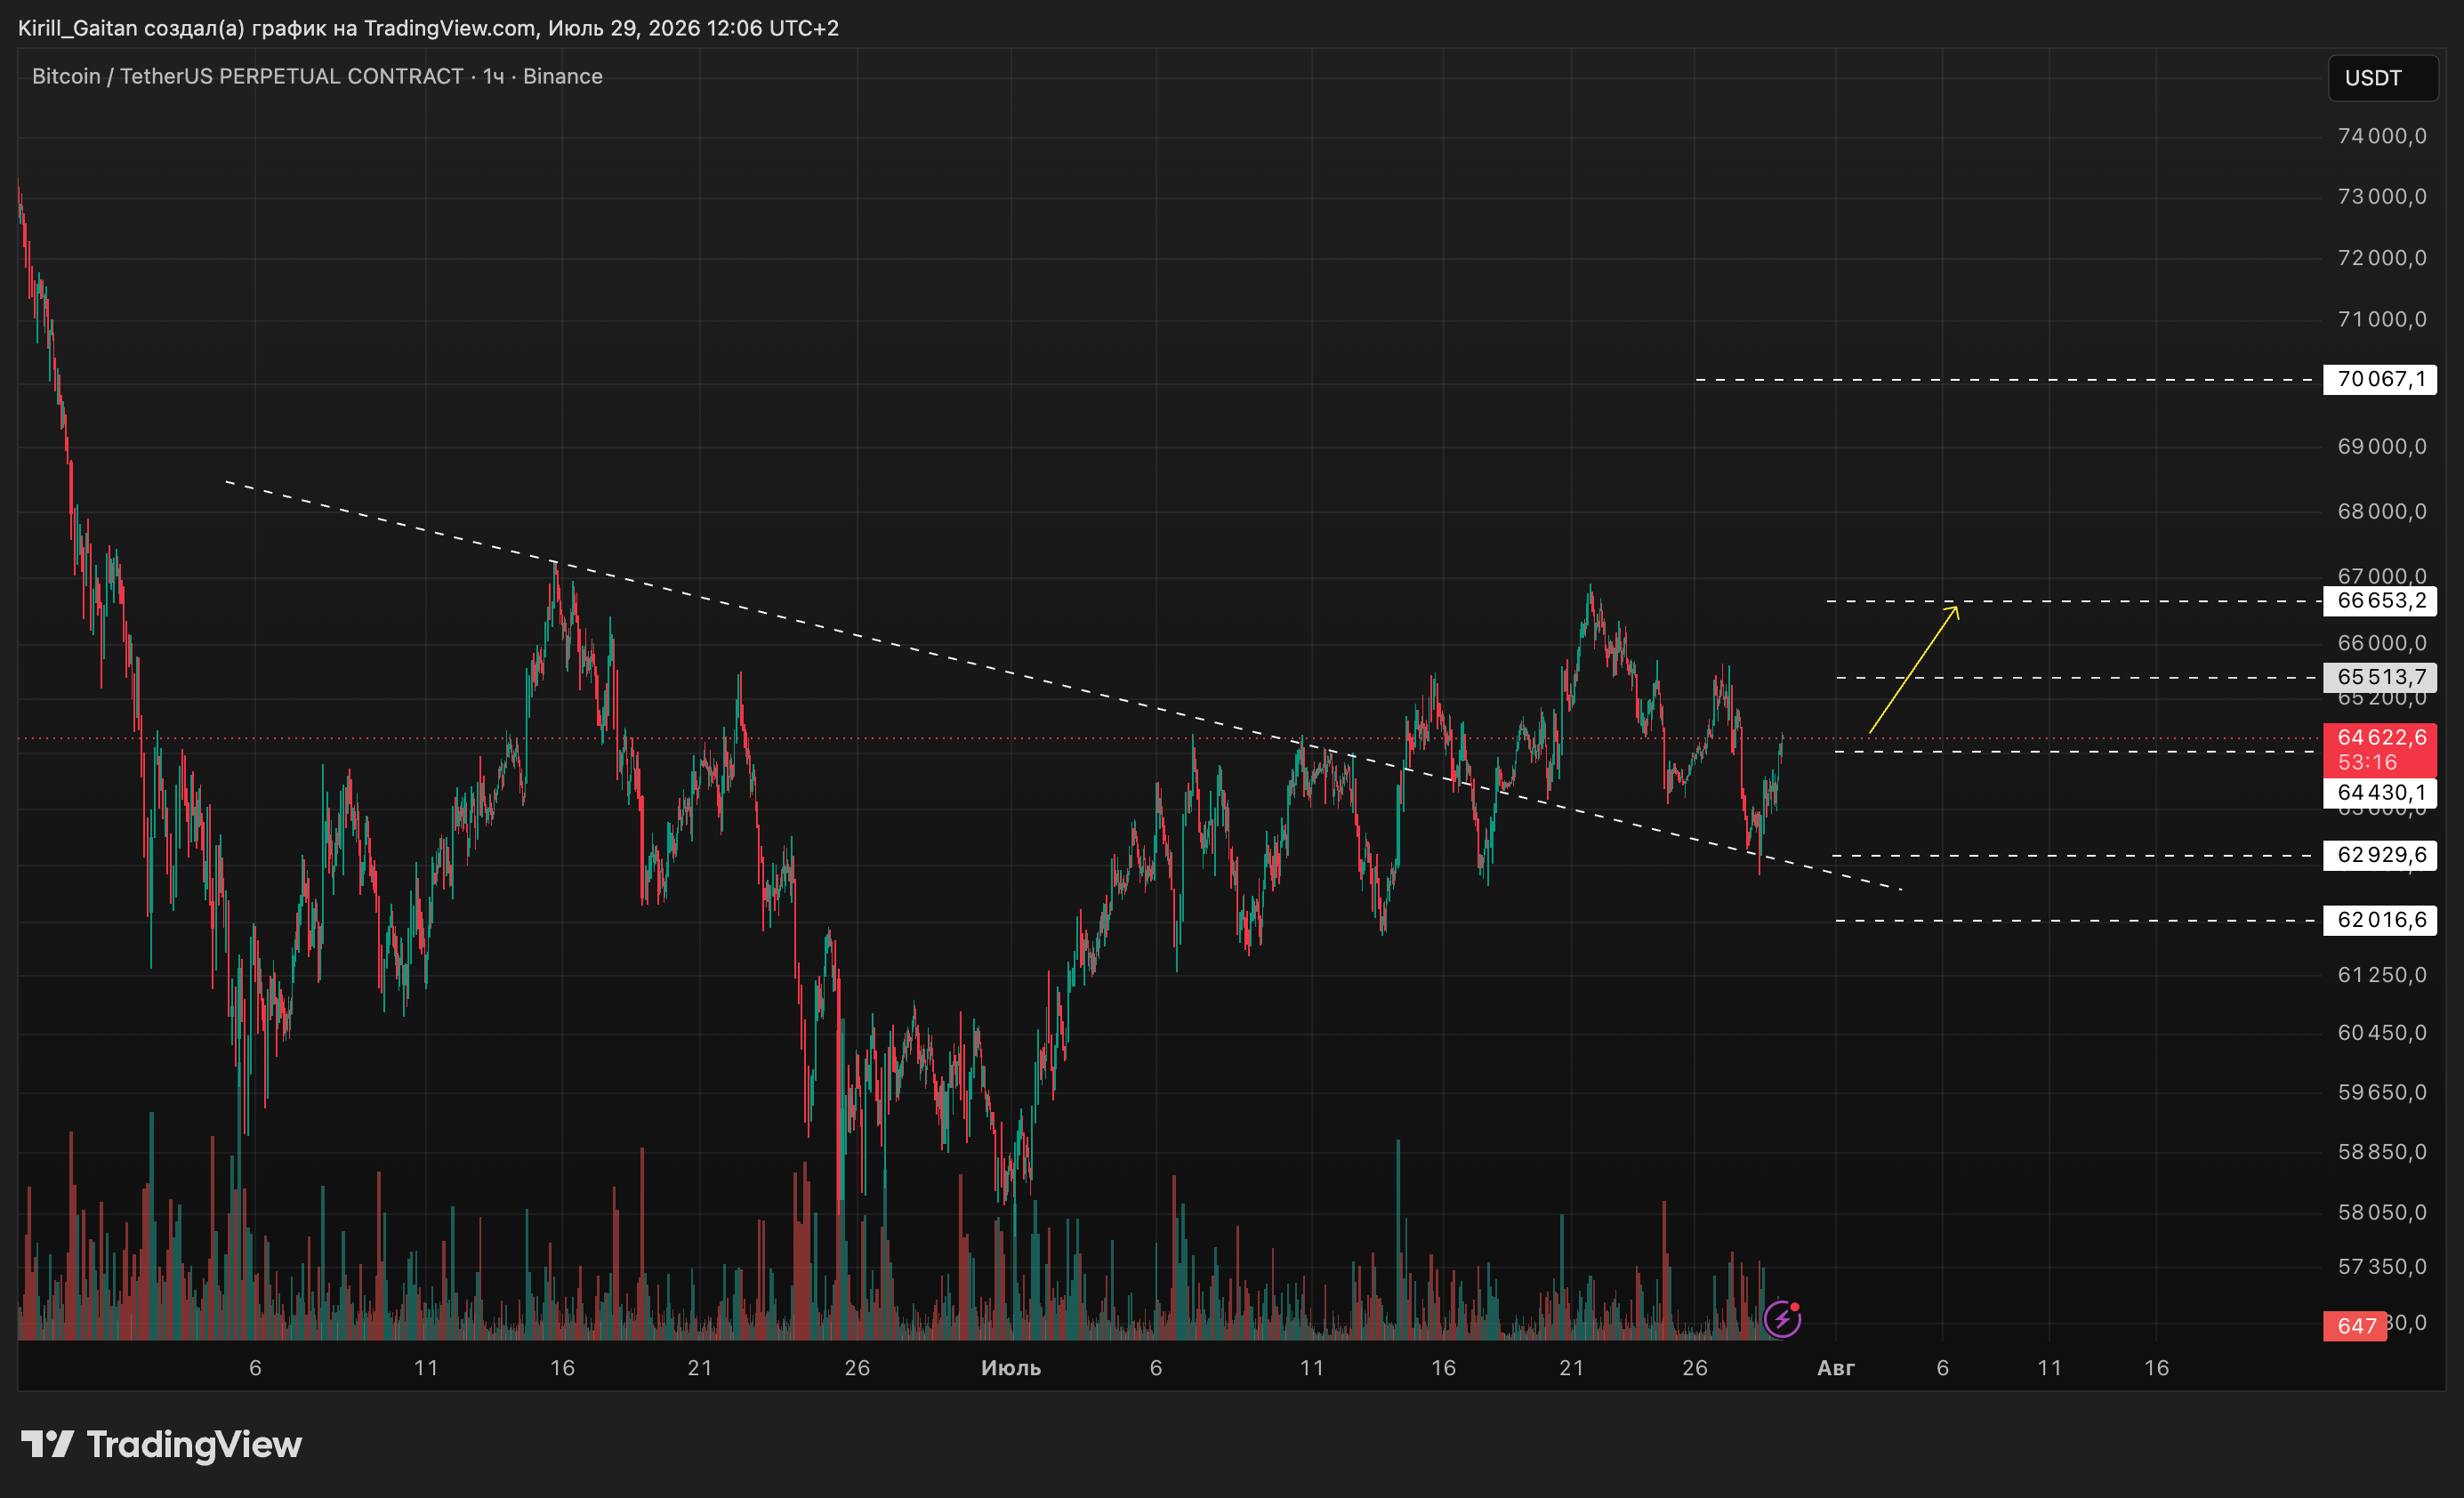Screen dimensions: 2464x1498
Task: Click the 73 000,0 price axis tick
Action: pos(2381,196)
